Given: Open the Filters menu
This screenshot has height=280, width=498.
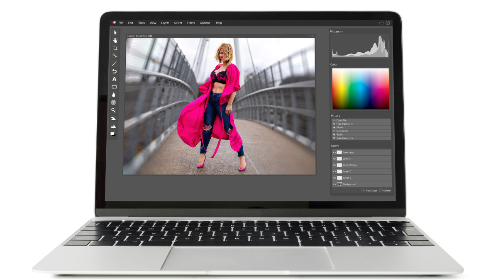Looking at the screenshot, I should point(191,23).
